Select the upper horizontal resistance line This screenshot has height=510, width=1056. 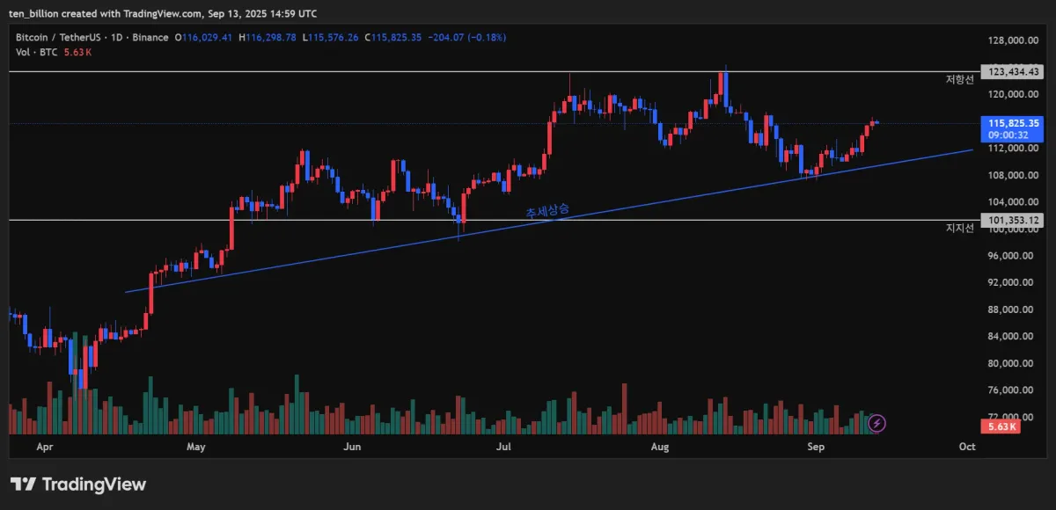pos(352,72)
